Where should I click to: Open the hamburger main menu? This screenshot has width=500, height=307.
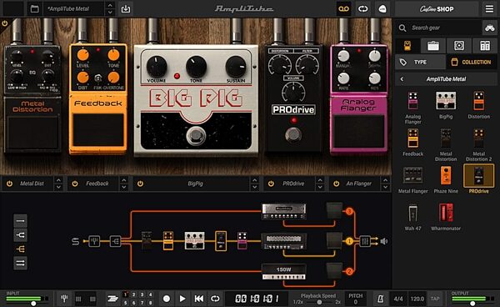(489, 8)
